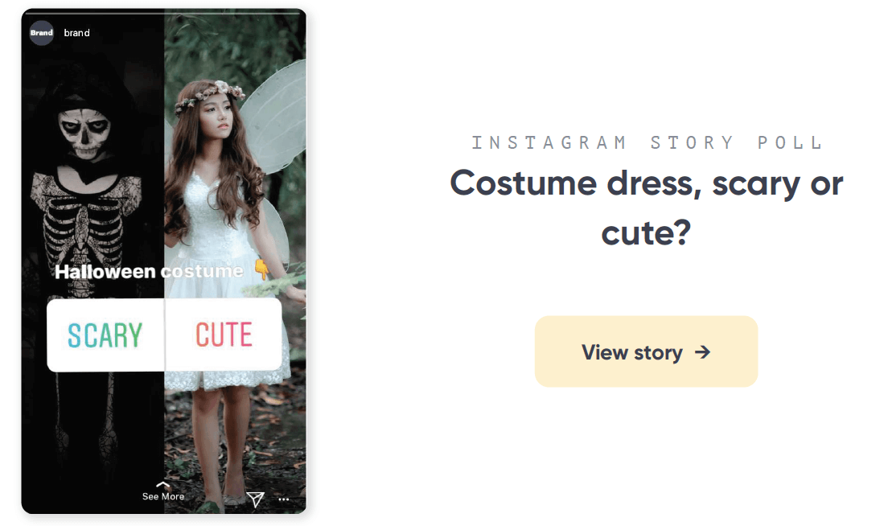888x526 pixels.
Task: Open the three dots more options
Action: pos(284,499)
